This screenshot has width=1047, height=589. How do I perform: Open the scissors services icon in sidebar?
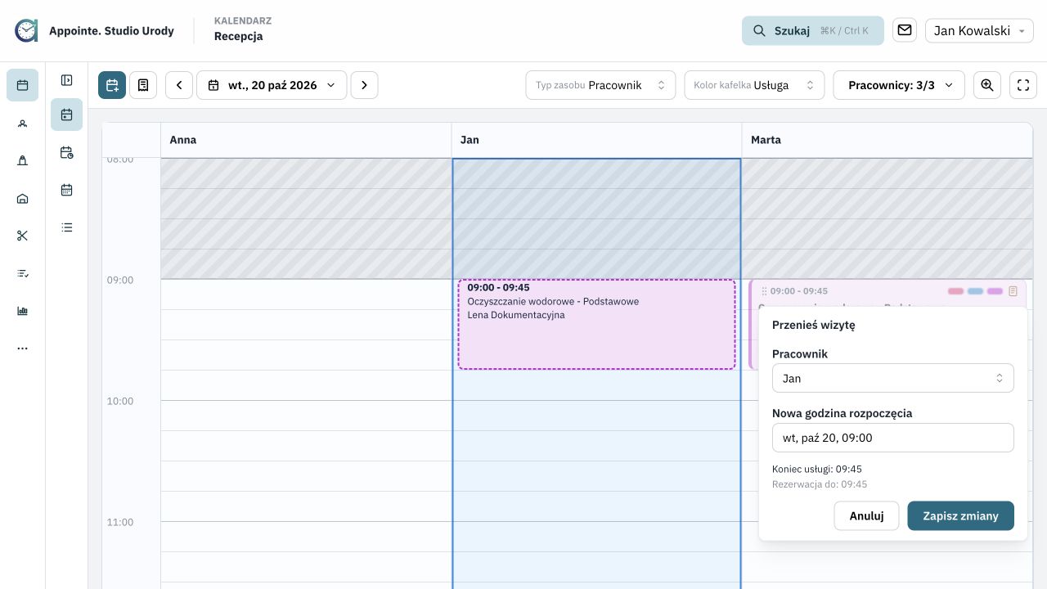click(x=22, y=236)
